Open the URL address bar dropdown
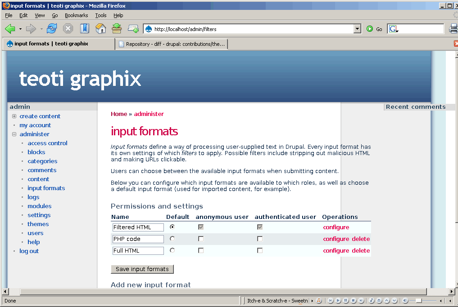The width and height of the screenshot is (458, 307). [358, 29]
